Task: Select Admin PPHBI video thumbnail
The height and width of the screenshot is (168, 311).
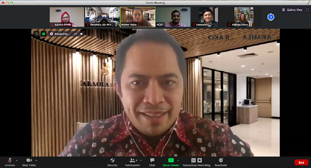Action: click(67, 17)
